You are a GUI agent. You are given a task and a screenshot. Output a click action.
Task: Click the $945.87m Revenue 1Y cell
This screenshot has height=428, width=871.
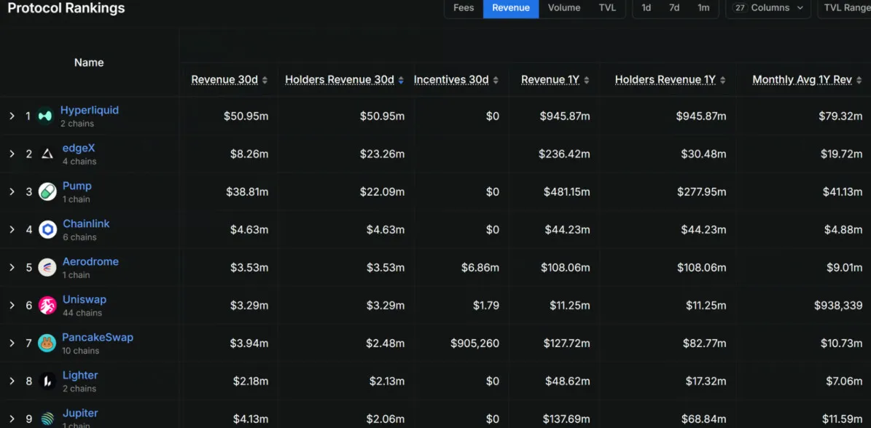tap(565, 116)
